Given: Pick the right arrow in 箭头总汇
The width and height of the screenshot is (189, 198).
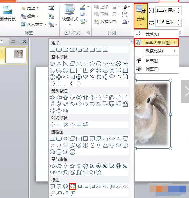Looking at the screenshot, I should [x=52, y=98].
